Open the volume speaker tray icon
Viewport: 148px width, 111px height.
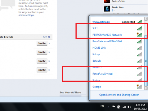[129, 107]
